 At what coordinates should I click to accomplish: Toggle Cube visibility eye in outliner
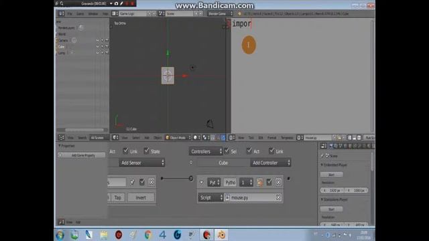[x=98, y=47]
